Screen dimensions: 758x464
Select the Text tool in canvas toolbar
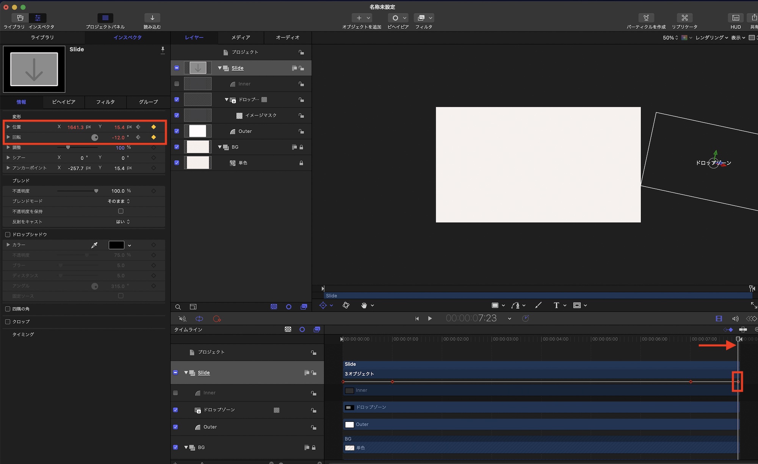coord(556,305)
